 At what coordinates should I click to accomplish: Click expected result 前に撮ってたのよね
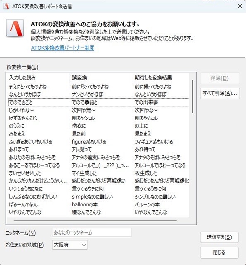[x=153, y=87]
